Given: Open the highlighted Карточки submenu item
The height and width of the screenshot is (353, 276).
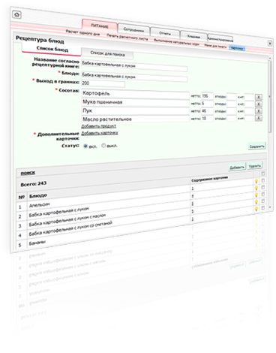Looking at the screenshot, I should (237, 48).
